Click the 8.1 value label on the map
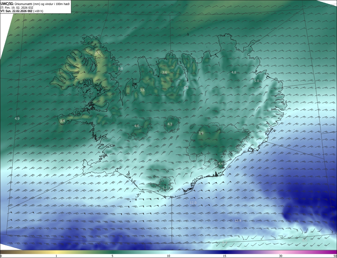Screen dimensions: 337x258 (186, 87)
